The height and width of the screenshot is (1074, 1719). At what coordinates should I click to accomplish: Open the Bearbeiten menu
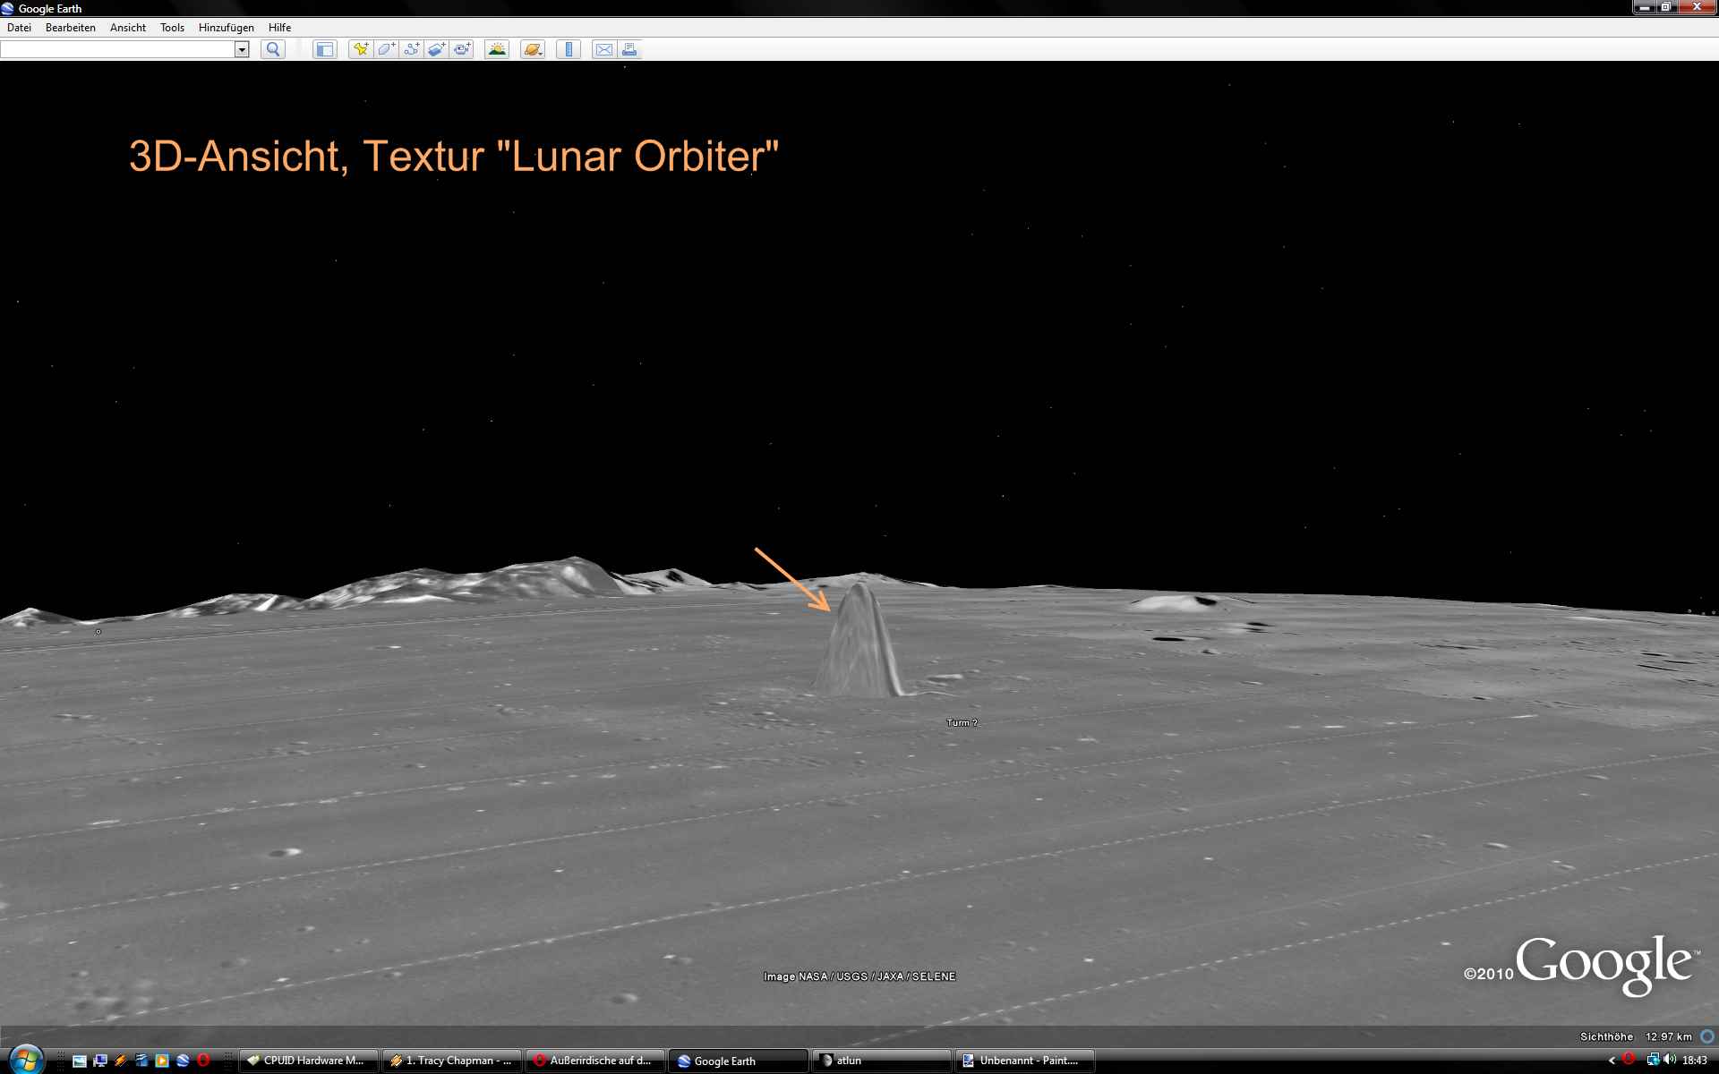[x=71, y=28]
